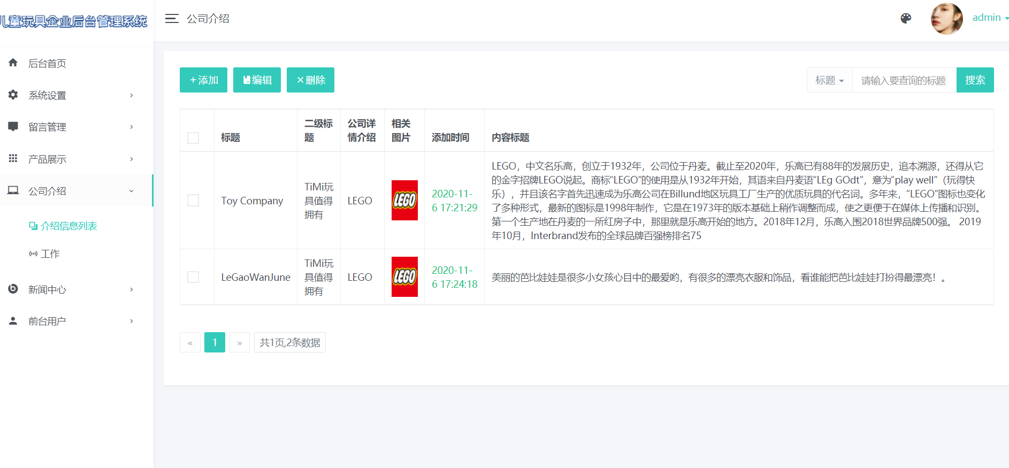This screenshot has width=1009, height=468.
Task: Click the 添加时间 column header
Action: pos(450,137)
